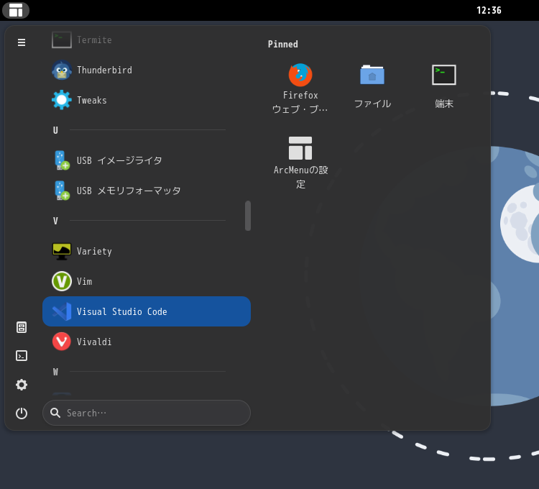The image size is (539, 489).
Task: Open pinned 端末 terminal
Action: 444,88
